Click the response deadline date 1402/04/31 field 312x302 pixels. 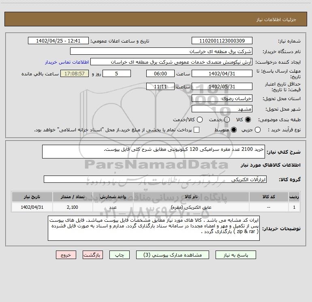click(222, 73)
